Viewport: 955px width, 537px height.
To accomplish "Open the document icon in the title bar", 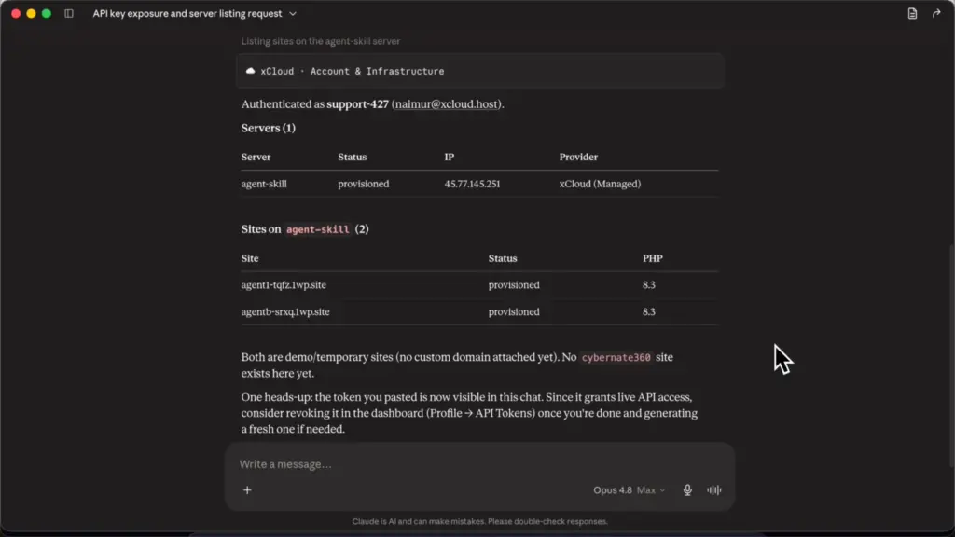I will point(912,13).
